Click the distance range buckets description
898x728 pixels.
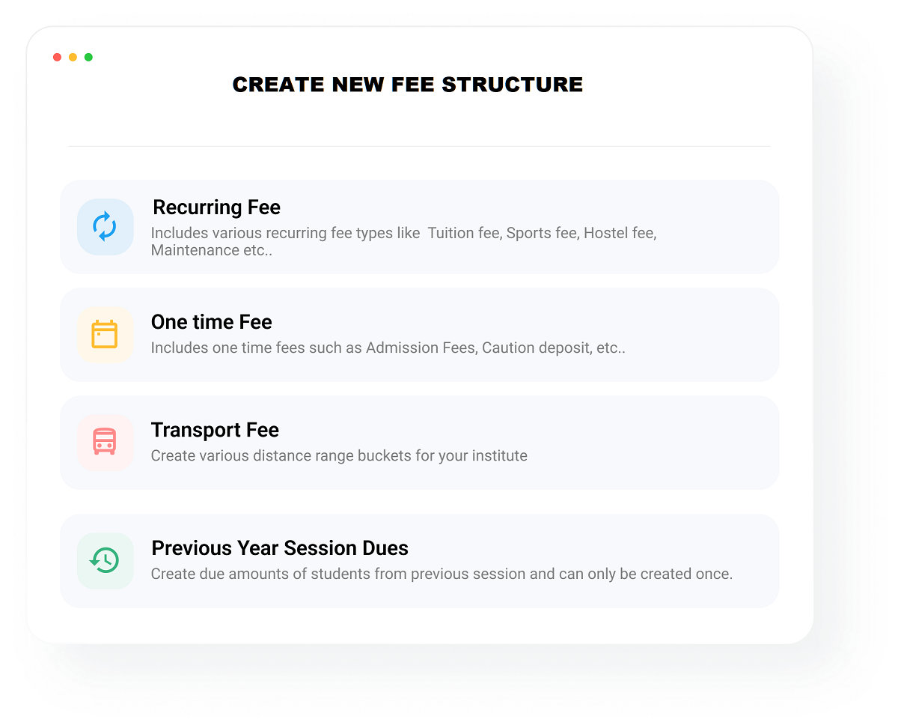click(x=339, y=456)
